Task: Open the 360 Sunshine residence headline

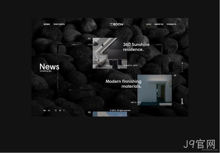Action: (136, 47)
